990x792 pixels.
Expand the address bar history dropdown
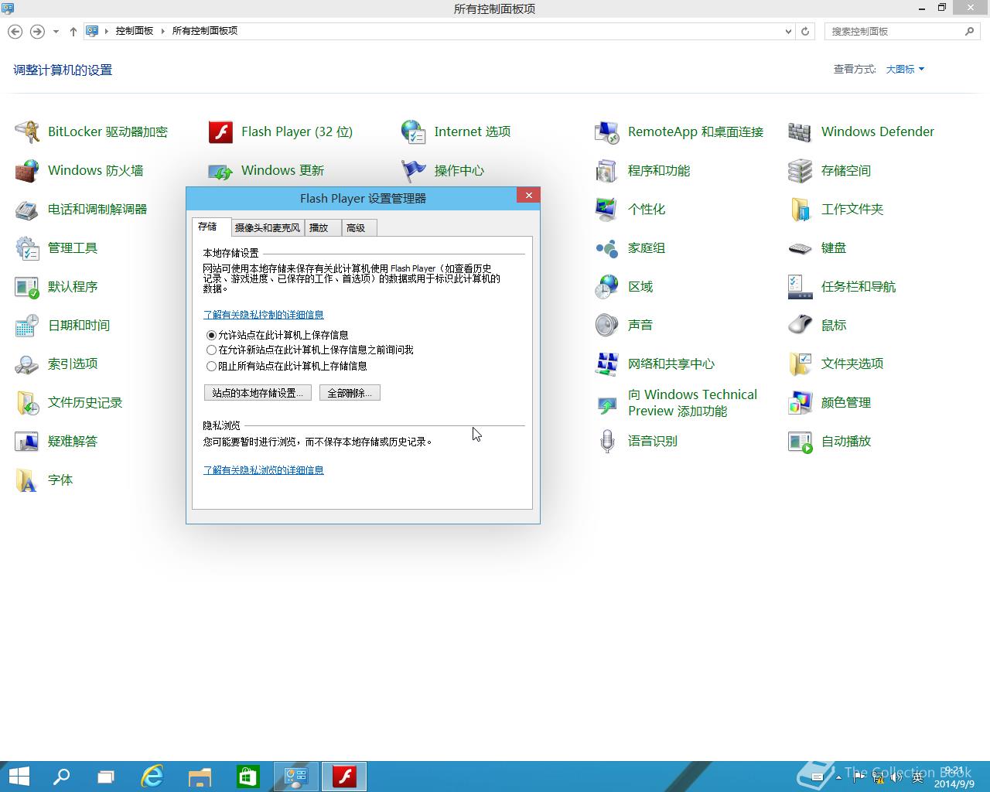point(788,32)
